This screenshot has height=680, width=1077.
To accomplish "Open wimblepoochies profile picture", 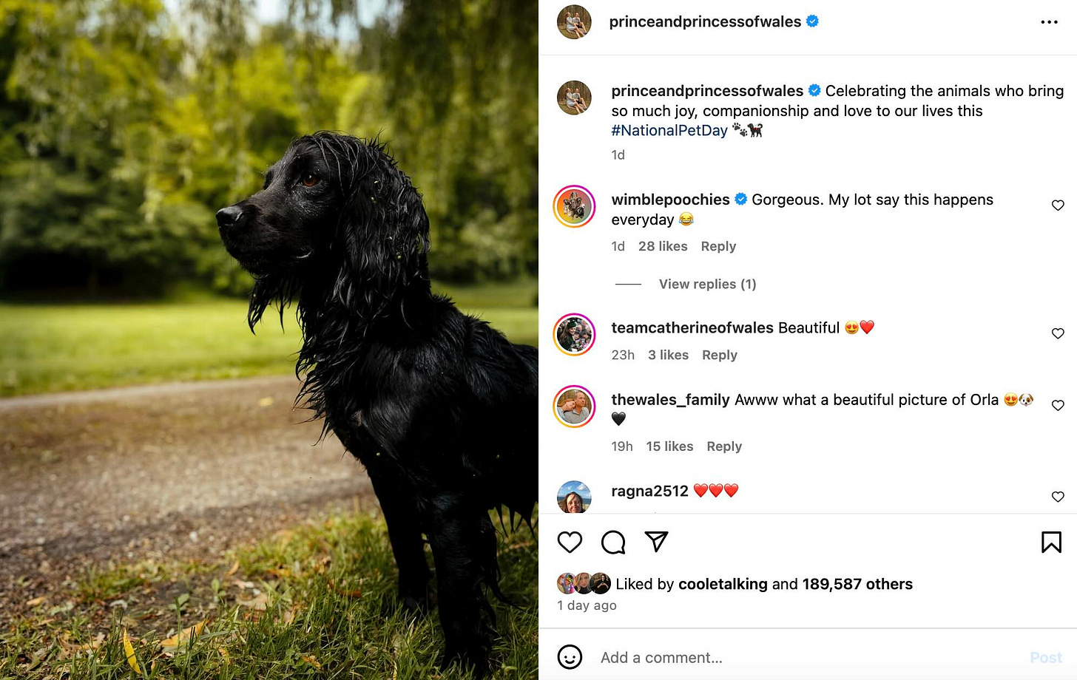I will (x=574, y=206).
